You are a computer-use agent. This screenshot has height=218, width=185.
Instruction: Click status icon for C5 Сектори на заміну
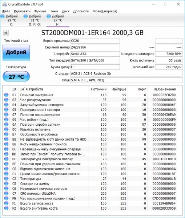[x=6, y=183]
